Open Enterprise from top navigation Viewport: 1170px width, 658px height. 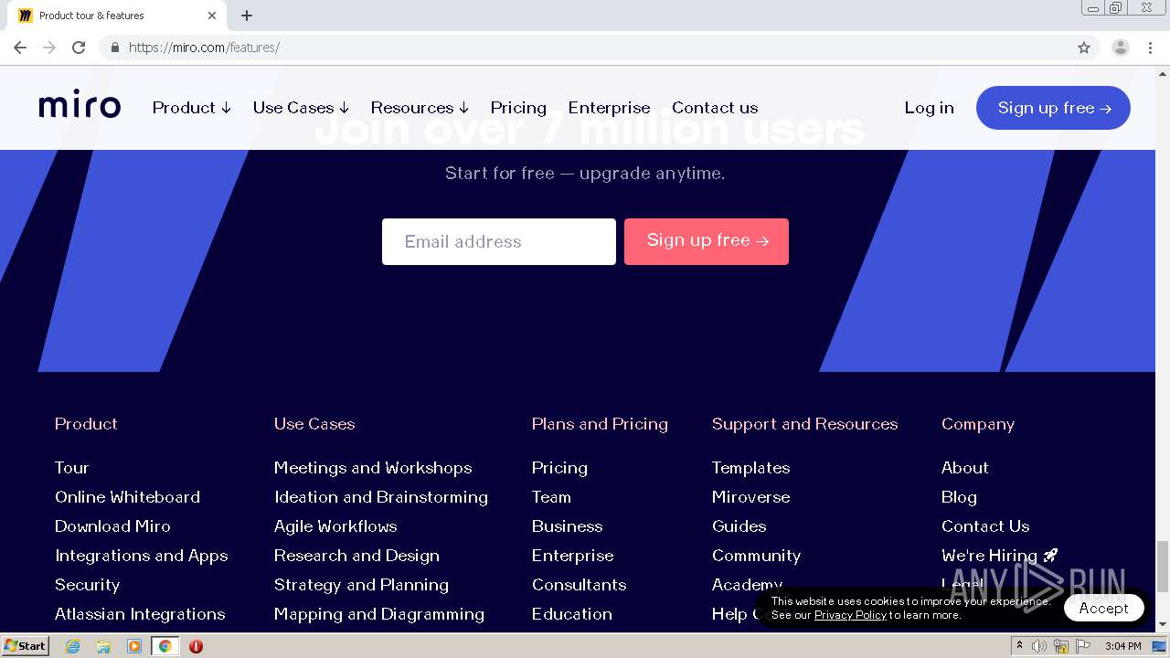click(609, 108)
